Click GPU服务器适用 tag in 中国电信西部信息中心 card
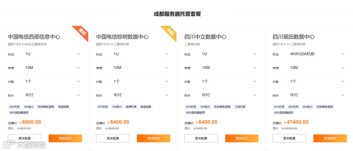The height and width of the screenshot is (151, 353). point(19,113)
